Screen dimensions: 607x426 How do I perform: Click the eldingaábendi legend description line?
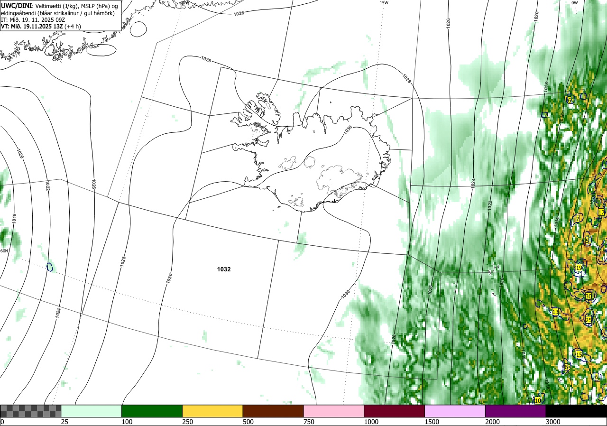58,13
